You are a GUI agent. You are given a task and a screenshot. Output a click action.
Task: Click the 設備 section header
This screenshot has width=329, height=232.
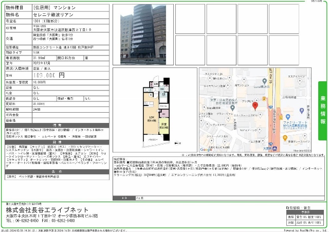coord(57,142)
